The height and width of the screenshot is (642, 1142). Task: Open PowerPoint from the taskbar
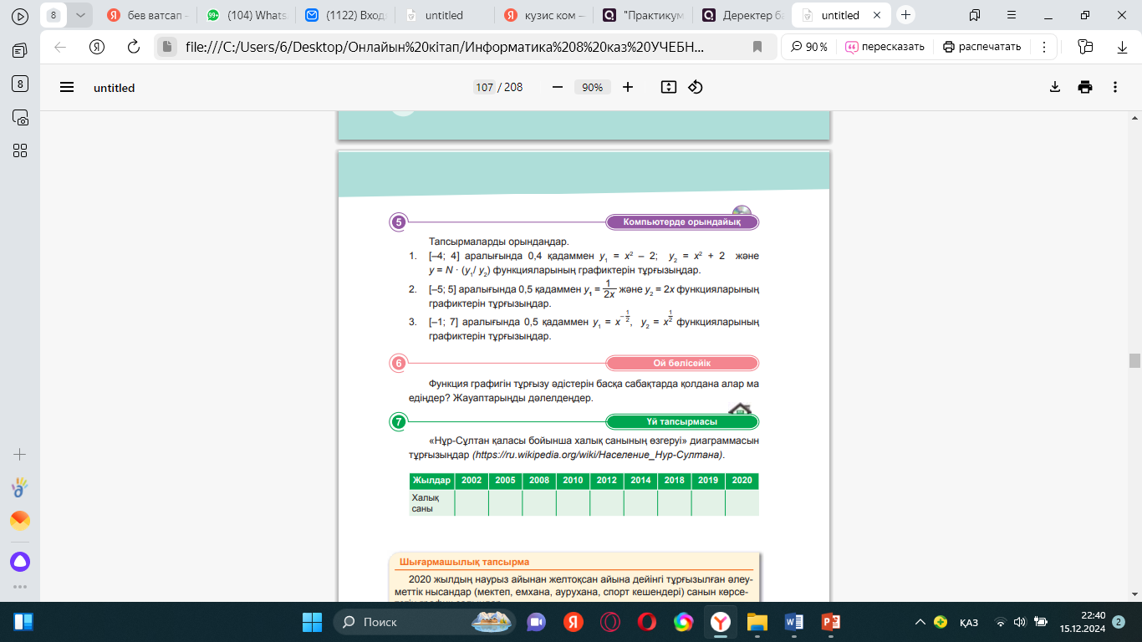[x=830, y=622]
